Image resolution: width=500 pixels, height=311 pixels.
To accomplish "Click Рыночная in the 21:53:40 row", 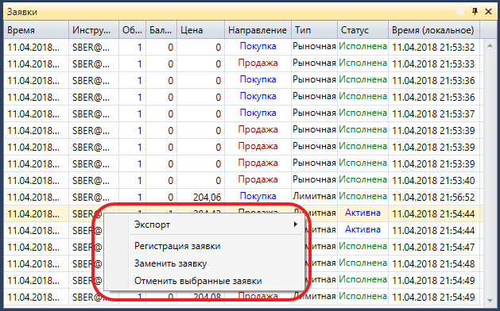I will 315,179.
